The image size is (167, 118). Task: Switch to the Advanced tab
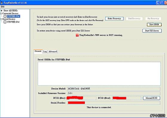(53, 52)
